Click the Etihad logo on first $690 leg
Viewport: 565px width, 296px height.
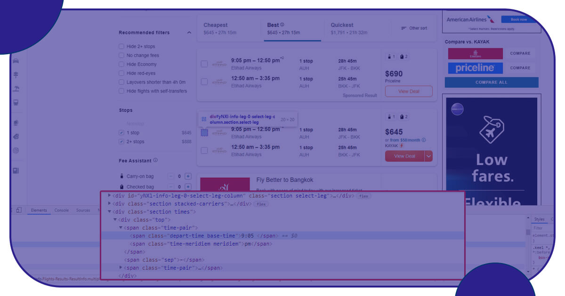pyautogui.click(x=218, y=64)
